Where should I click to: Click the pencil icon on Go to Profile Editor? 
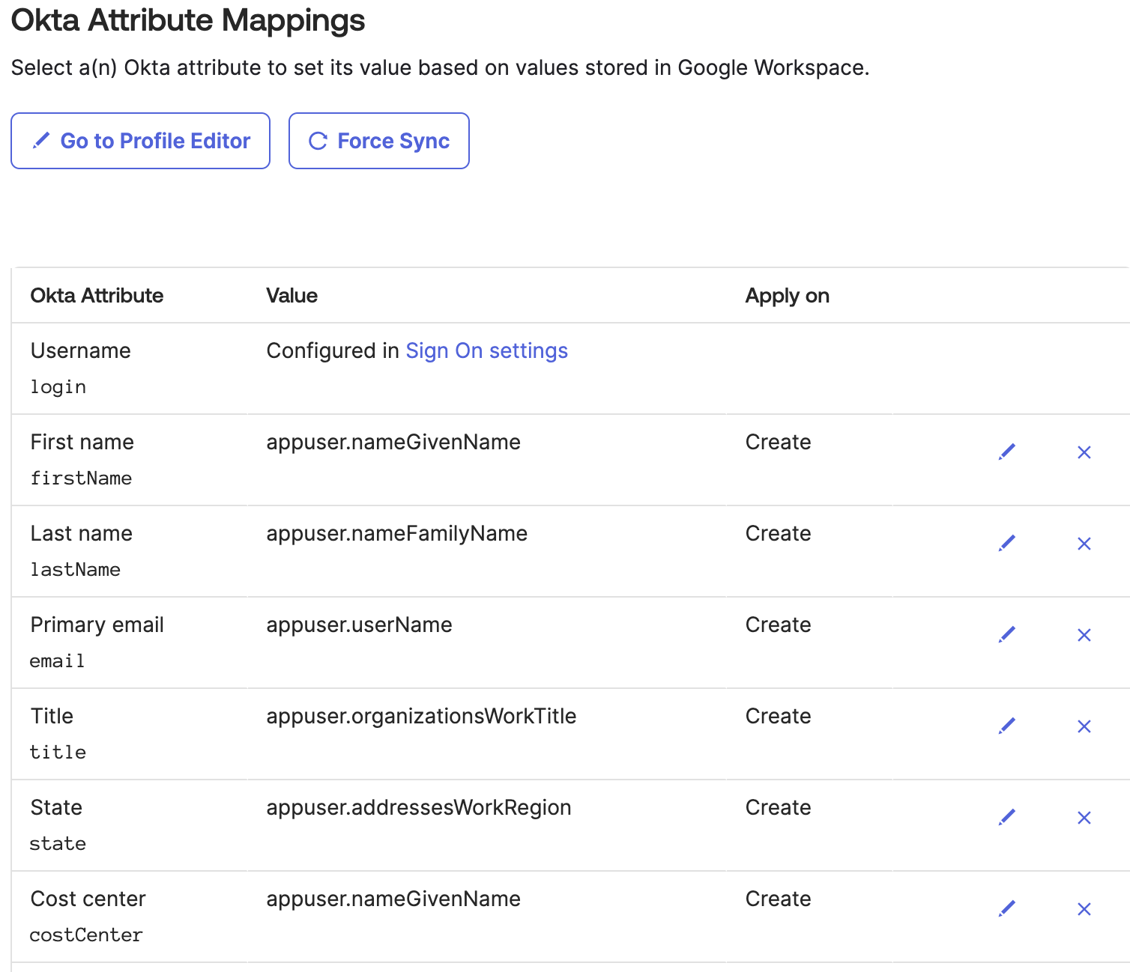point(41,140)
